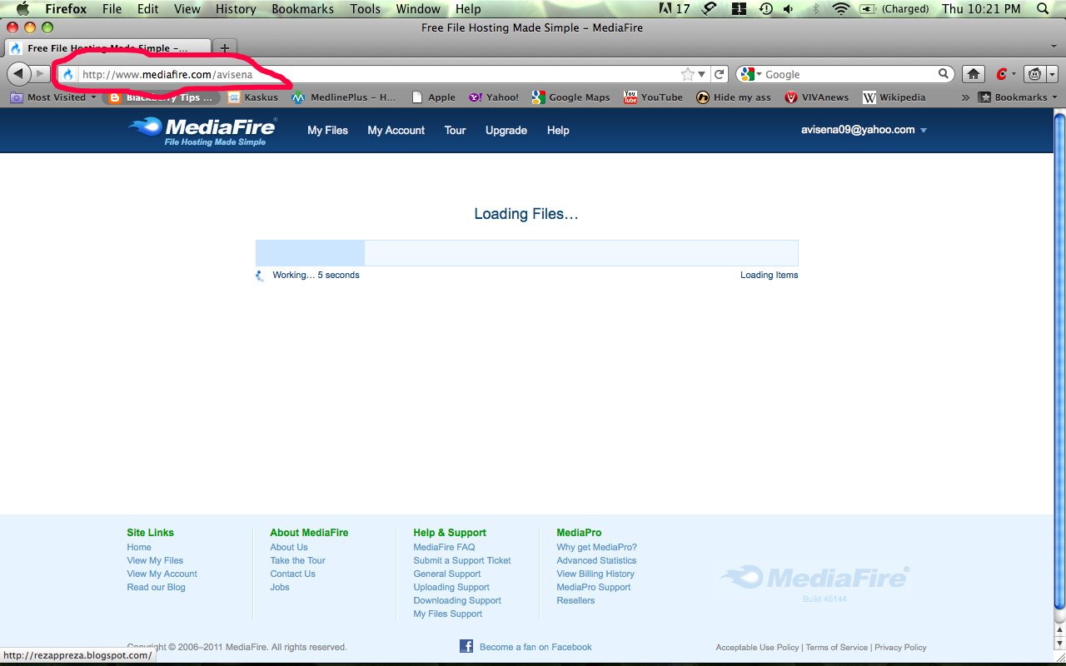The height and width of the screenshot is (666, 1066).
Task: Click the Loading Files progress bar
Action: [526, 253]
